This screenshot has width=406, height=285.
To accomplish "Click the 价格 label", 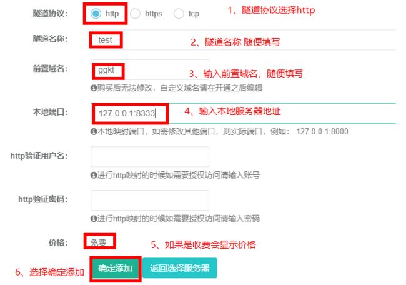I will tap(58, 242).
